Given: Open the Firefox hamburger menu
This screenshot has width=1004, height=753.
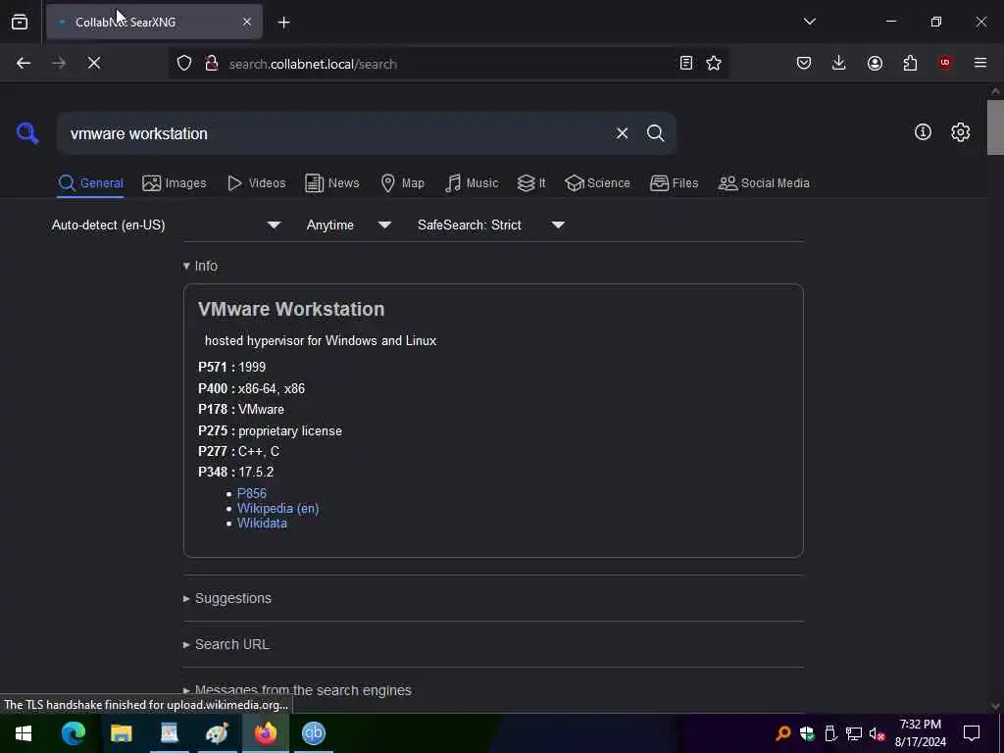Looking at the screenshot, I should pos(980,63).
